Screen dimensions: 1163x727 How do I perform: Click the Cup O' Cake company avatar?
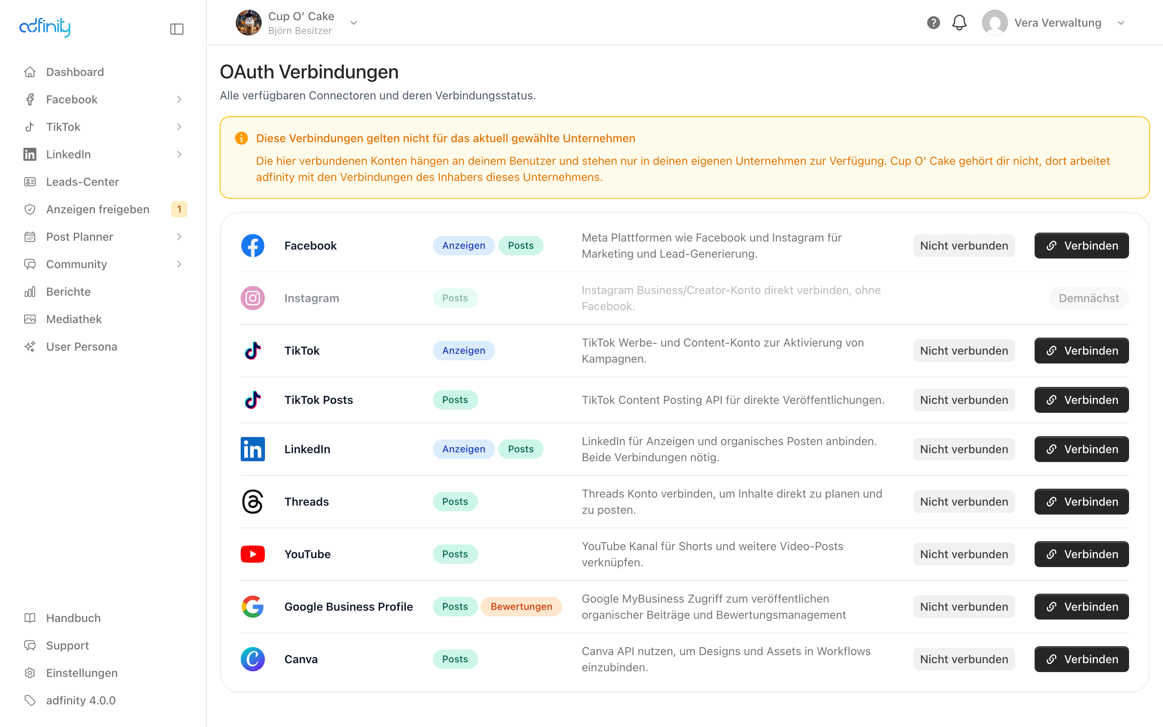coord(248,23)
